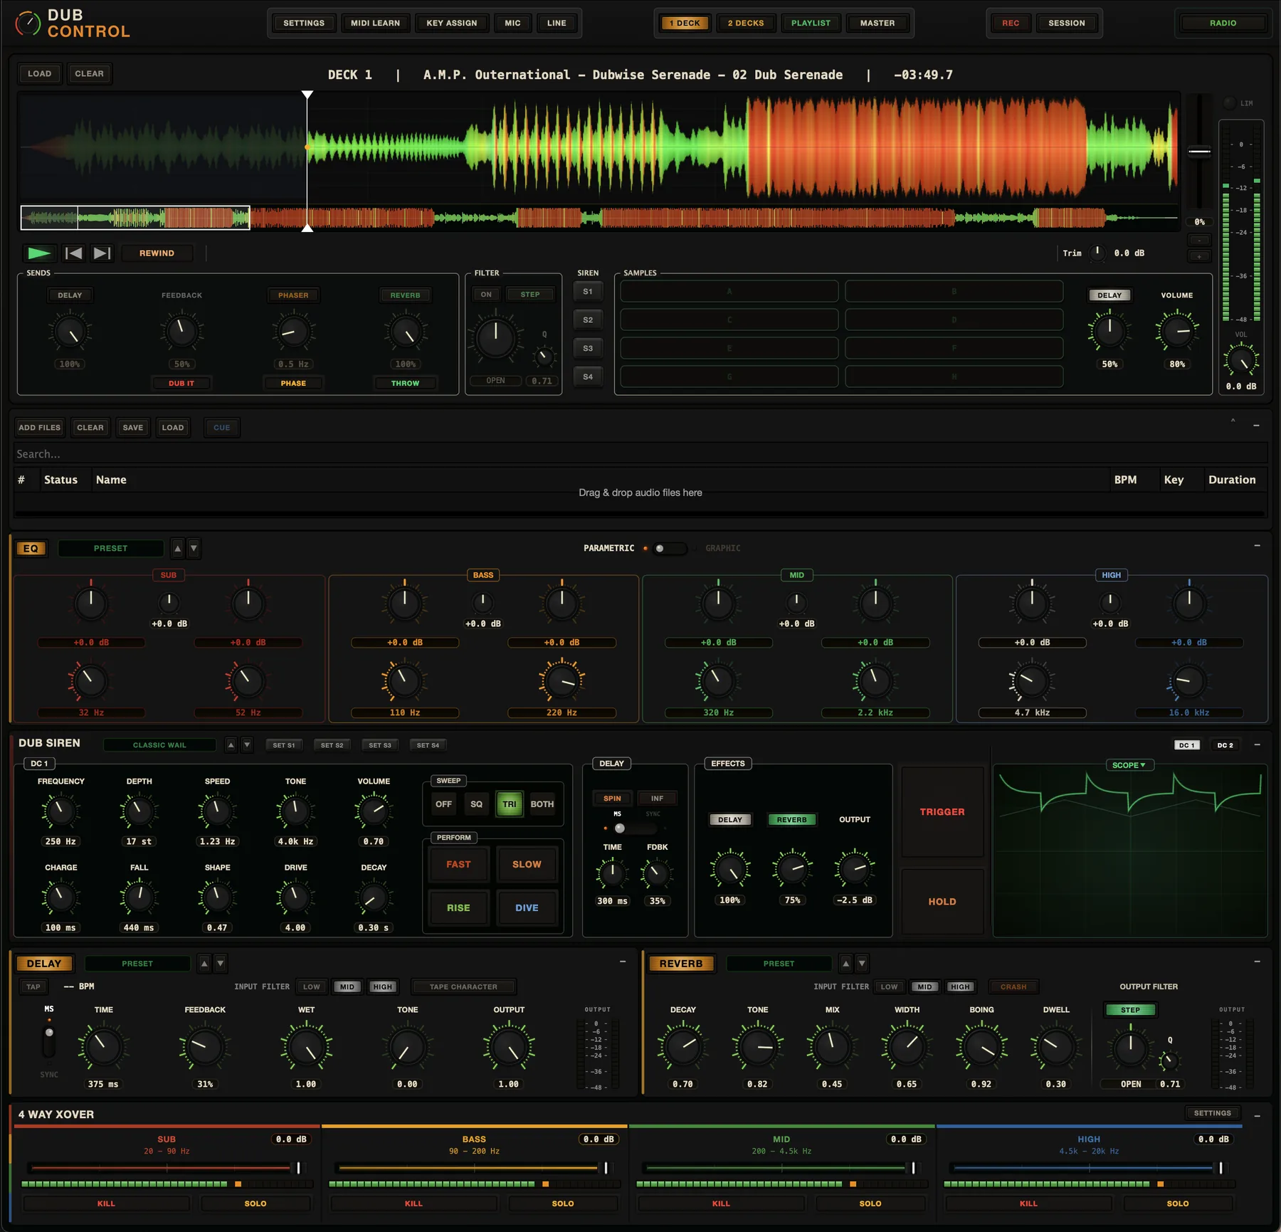Adjust the deck pitch fader
Image resolution: width=1281 pixels, height=1232 pixels.
coord(1200,151)
